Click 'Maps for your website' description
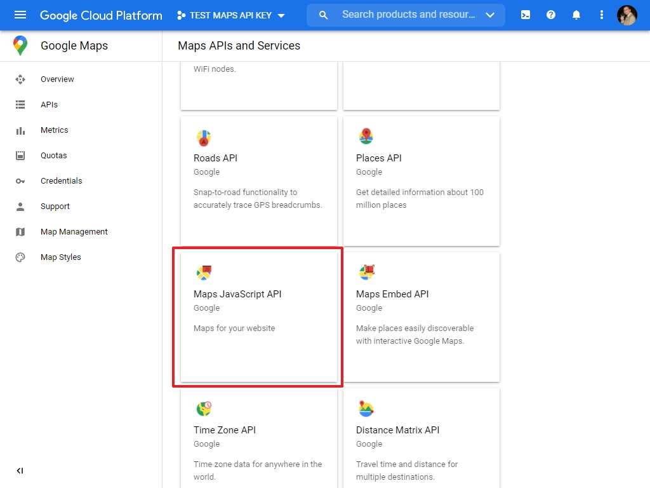 click(234, 329)
